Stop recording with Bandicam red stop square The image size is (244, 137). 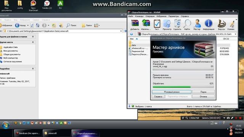pos(240,118)
